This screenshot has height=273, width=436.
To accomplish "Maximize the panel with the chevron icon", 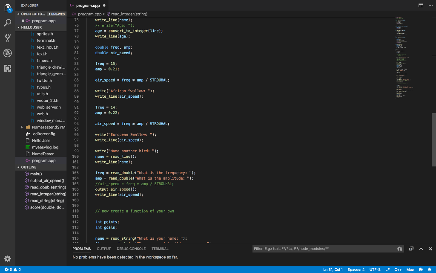I will coord(421,249).
